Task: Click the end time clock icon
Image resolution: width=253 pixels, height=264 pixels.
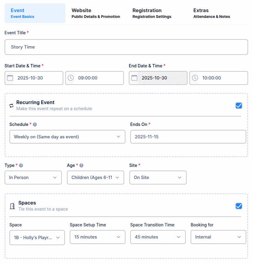Action: point(195,78)
